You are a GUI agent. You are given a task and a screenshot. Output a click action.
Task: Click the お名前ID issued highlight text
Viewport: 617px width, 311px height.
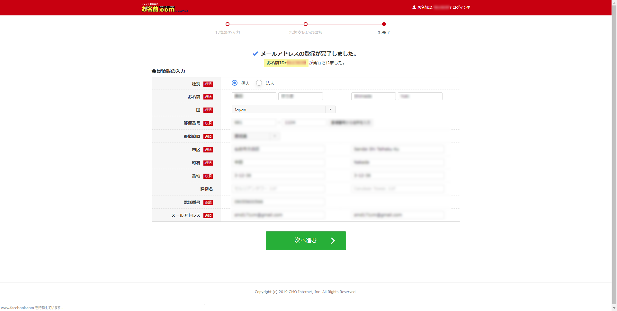tap(286, 63)
